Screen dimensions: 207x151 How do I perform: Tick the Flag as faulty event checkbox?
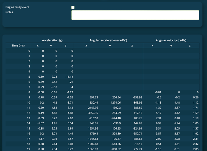tap(73, 7)
